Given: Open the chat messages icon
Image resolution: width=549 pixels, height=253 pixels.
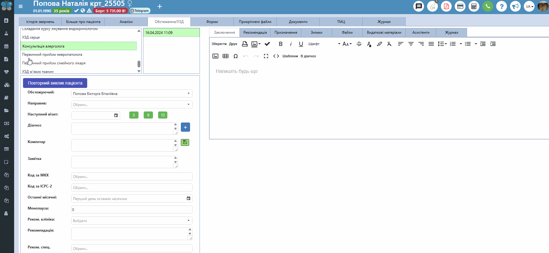Looking at the screenshot, I should point(419,6).
